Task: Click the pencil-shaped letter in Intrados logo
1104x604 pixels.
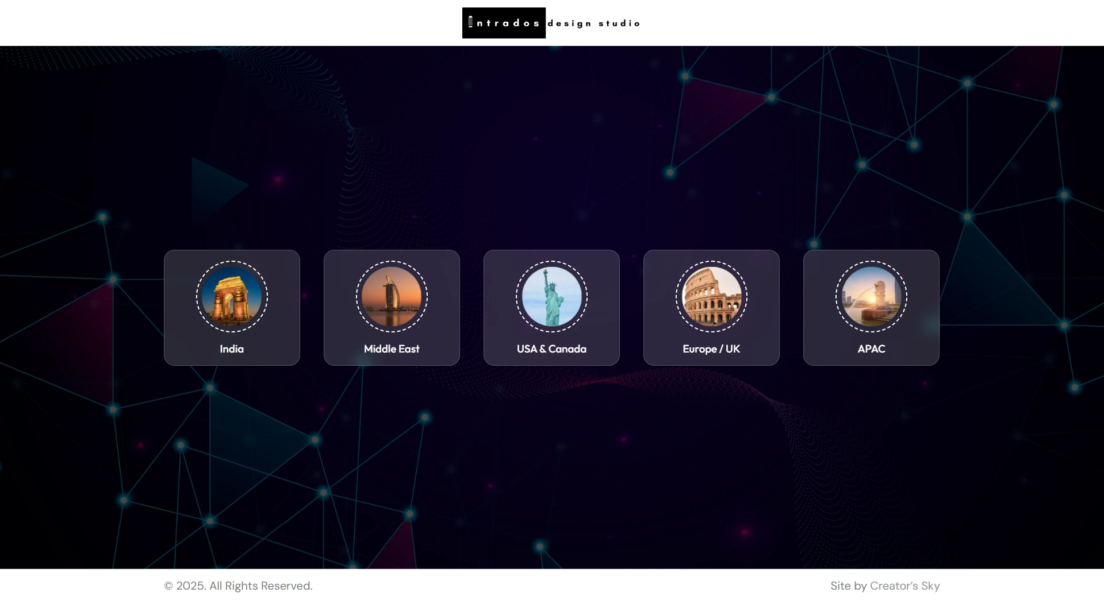Action: (470, 22)
